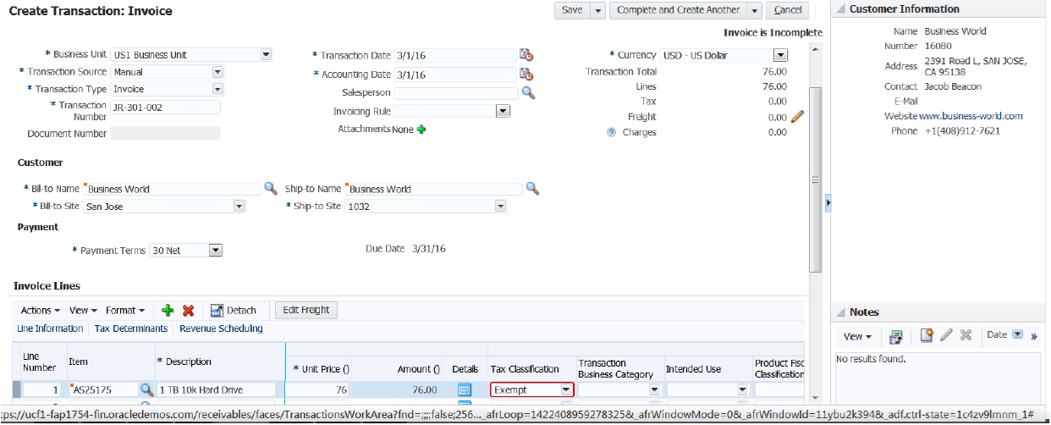This screenshot has width=1051, height=425.
Task: Open the Payment Terms dropdown
Action: (215, 251)
